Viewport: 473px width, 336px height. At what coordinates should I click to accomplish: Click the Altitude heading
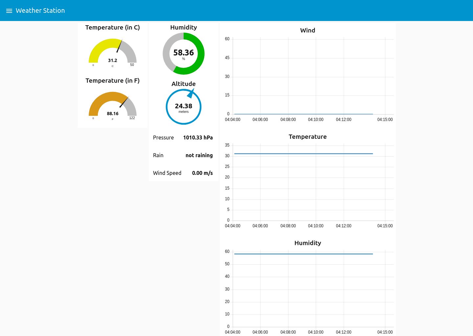(x=184, y=84)
